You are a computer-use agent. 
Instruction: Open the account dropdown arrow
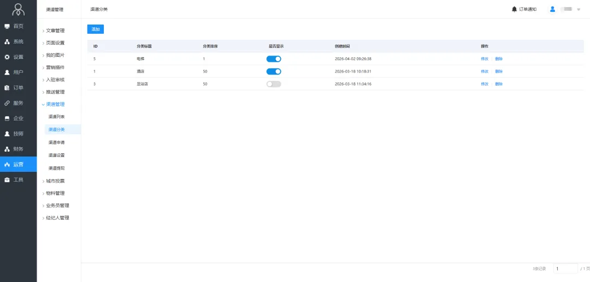[x=579, y=10]
